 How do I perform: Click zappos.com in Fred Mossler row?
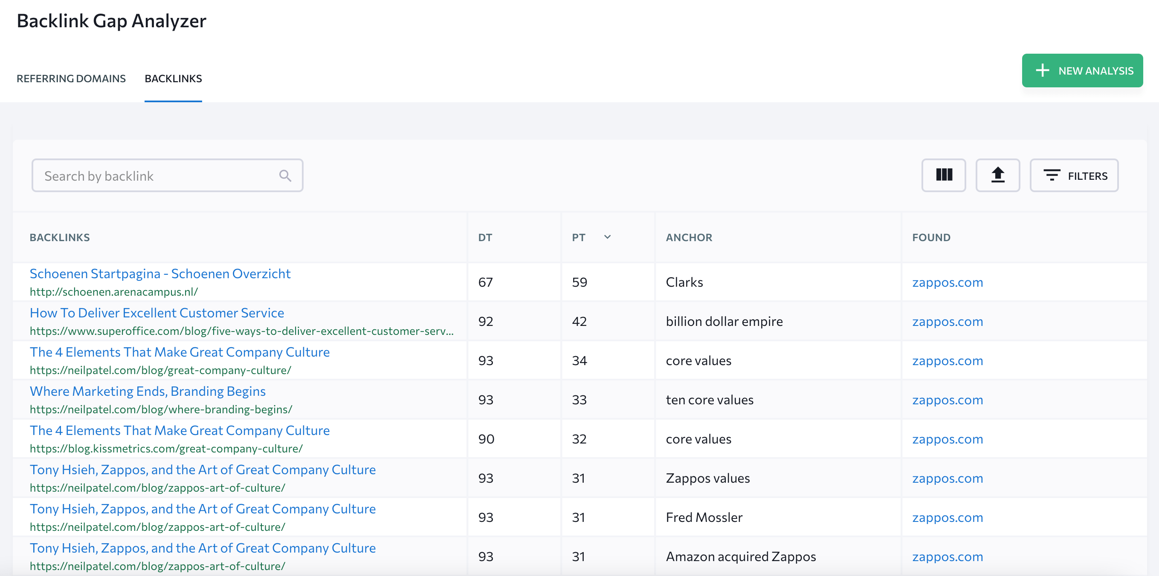pos(947,517)
